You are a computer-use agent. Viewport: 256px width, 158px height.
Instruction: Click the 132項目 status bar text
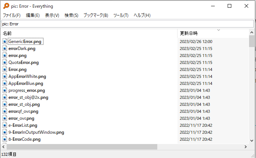(x=9, y=154)
